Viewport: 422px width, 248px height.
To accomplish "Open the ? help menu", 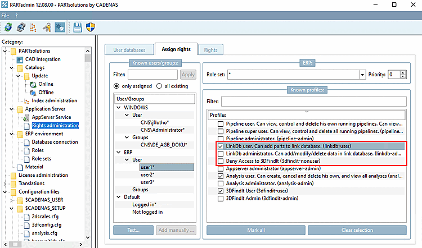I will point(16,16).
